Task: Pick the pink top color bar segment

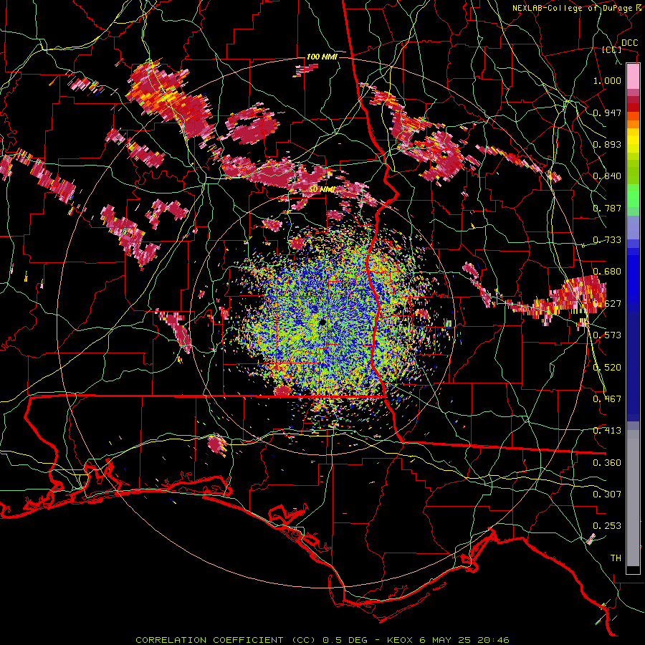Action: click(x=633, y=77)
